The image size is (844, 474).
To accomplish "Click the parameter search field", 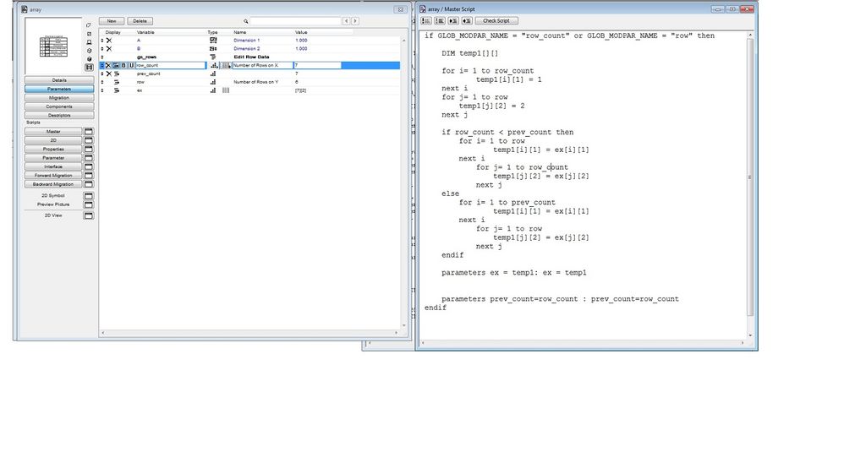I will coord(295,21).
